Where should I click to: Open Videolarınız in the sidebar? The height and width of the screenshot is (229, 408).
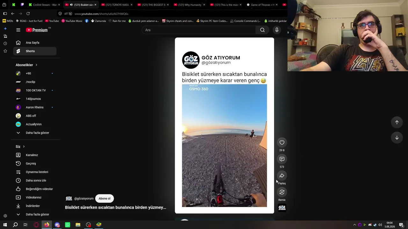tap(34, 198)
